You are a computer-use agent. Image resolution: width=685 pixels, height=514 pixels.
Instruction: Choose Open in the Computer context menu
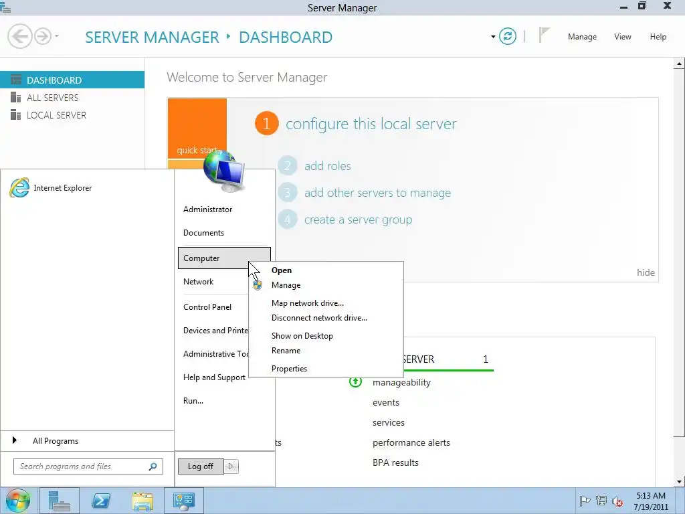pyautogui.click(x=282, y=270)
